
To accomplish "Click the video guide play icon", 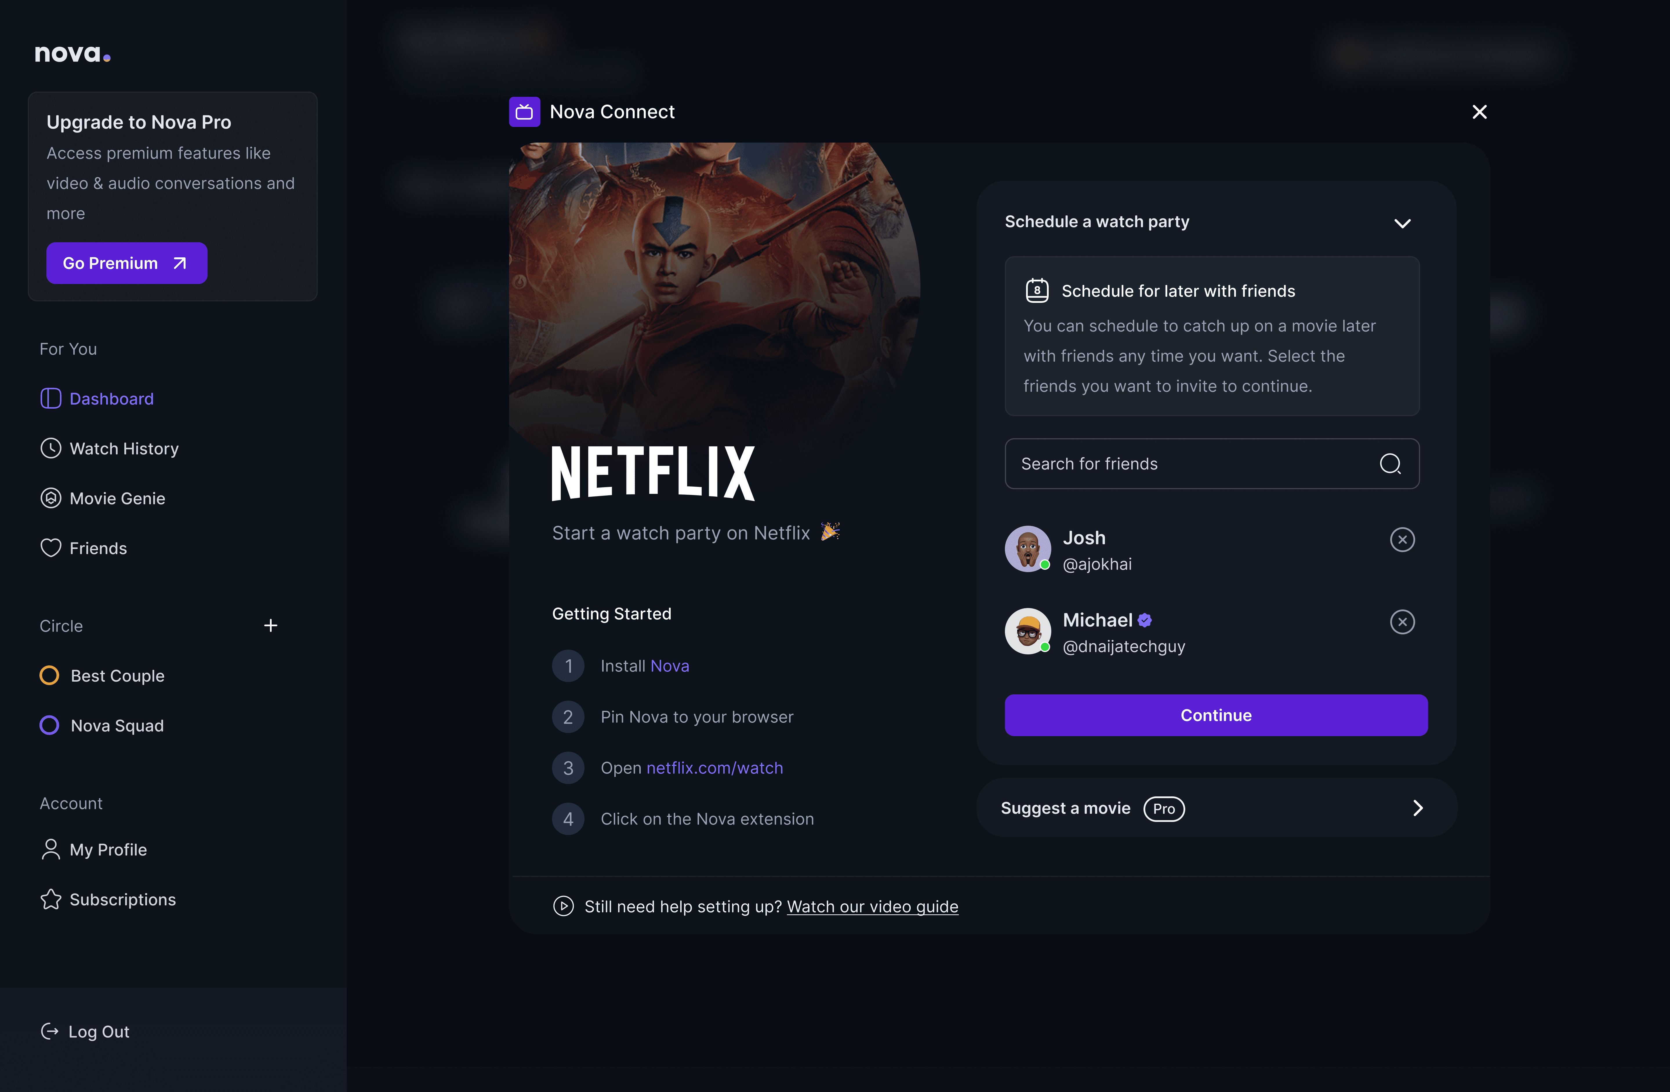I will pyautogui.click(x=563, y=906).
